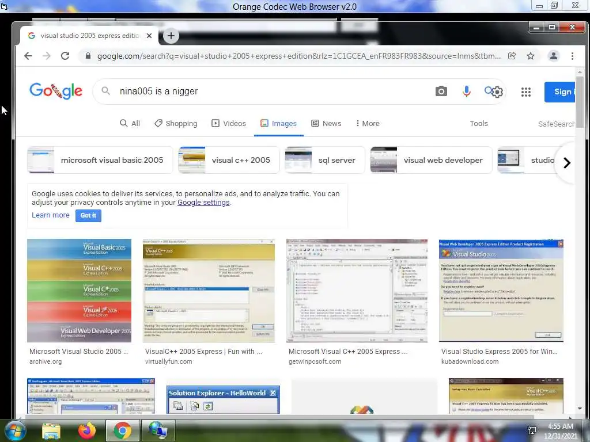Viewport: 590px width, 442px height.
Task: Open the SafeSearch setting
Action: [x=556, y=124]
